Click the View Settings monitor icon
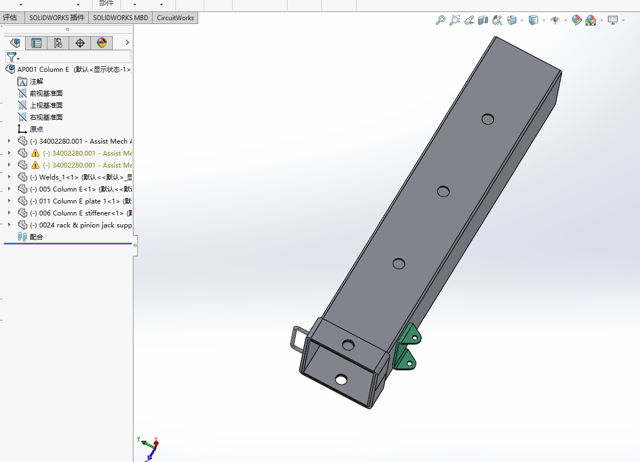 tap(613, 20)
